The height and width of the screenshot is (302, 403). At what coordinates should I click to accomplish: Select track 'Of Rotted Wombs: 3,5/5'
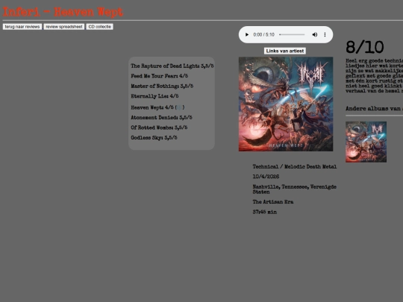click(159, 128)
